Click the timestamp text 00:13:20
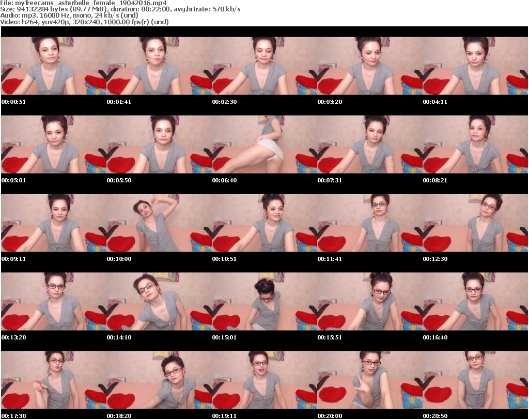 coord(14,338)
